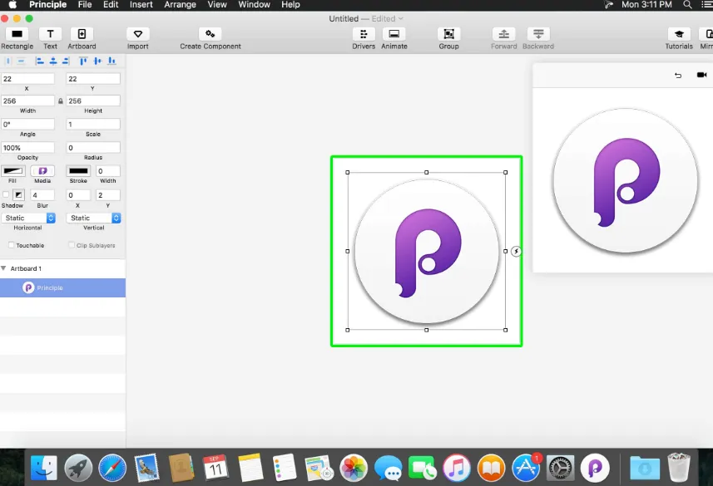Image resolution: width=713 pixels, height=486 pixels.
Task: Open the Untitled document title dropdown arrow
Action: [401, 18]
